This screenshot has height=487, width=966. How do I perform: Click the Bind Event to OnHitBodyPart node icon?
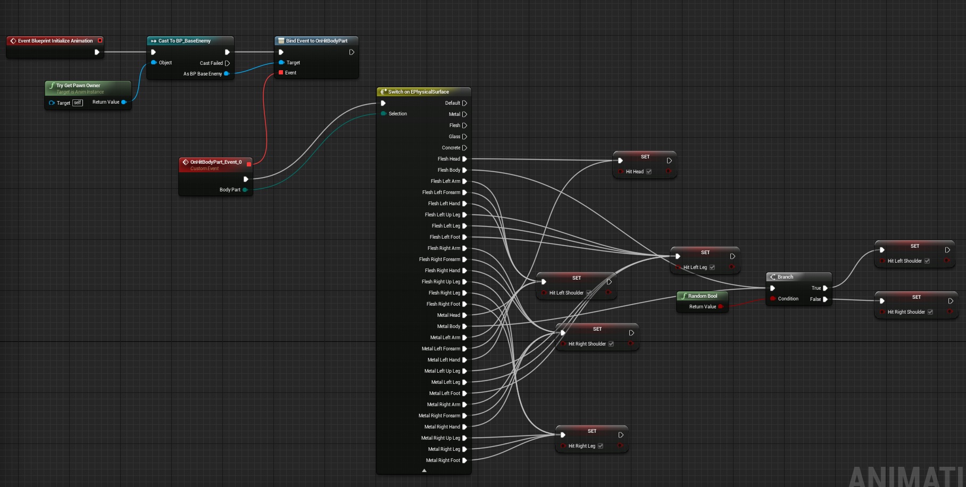pos(281,41)
